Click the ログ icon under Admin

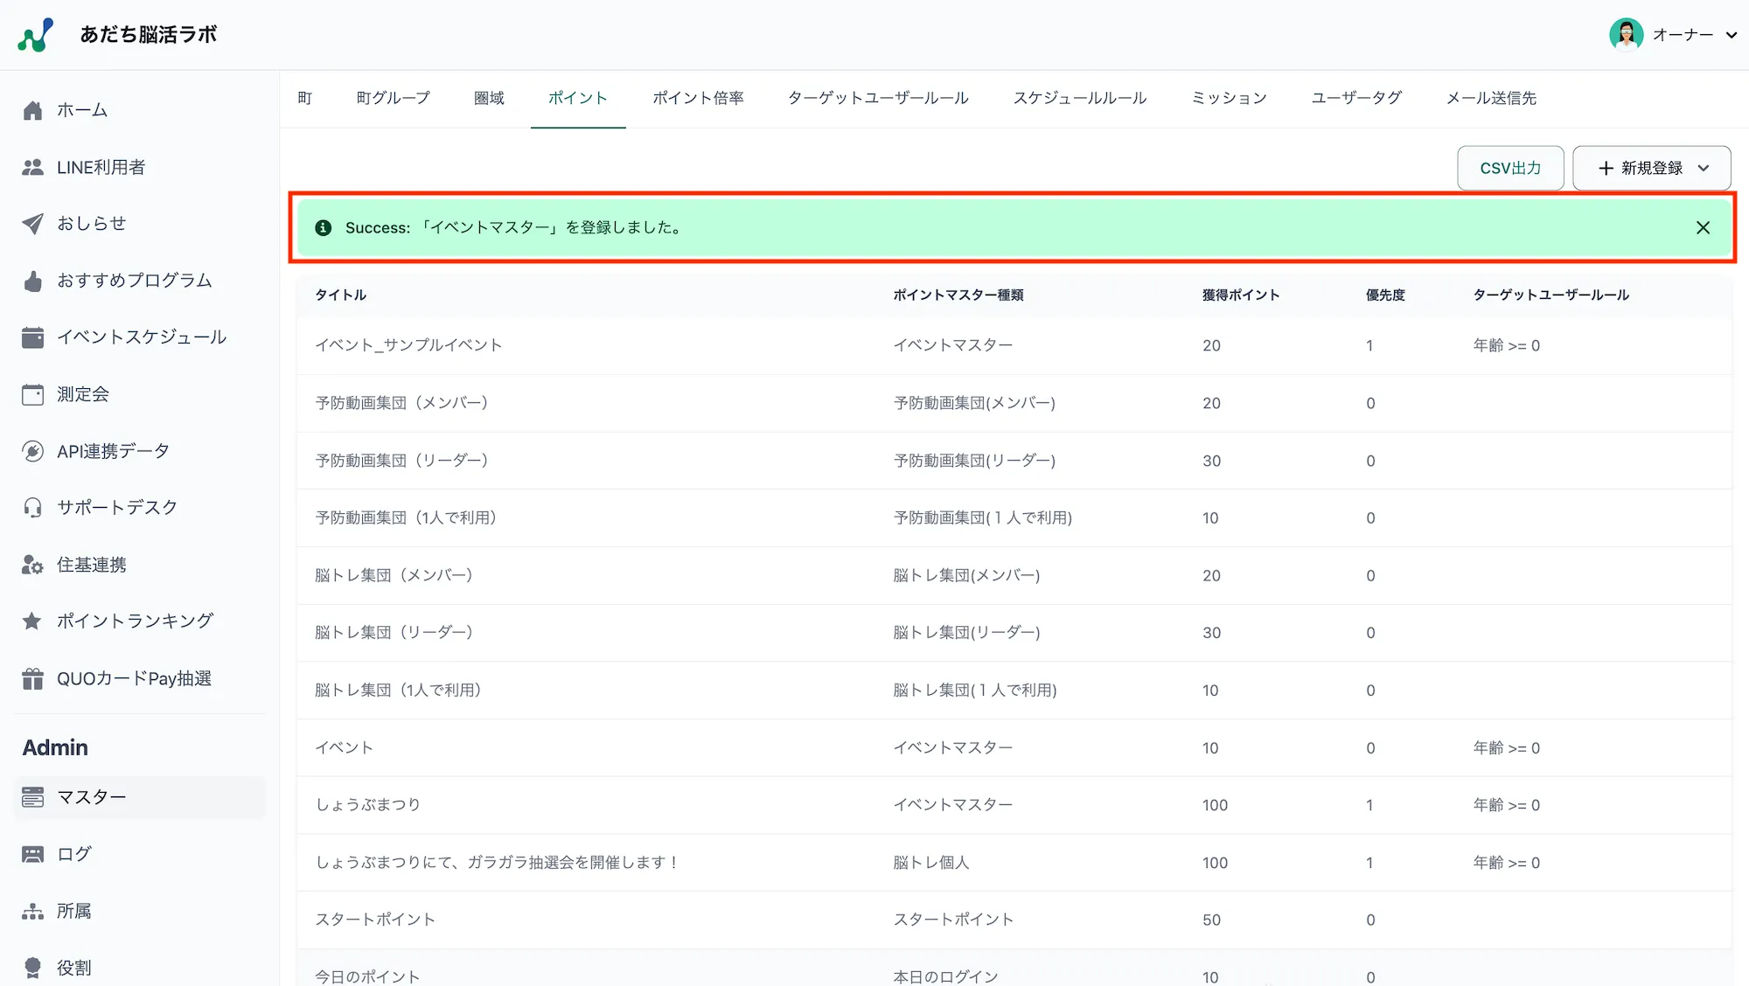coord(32,853)
